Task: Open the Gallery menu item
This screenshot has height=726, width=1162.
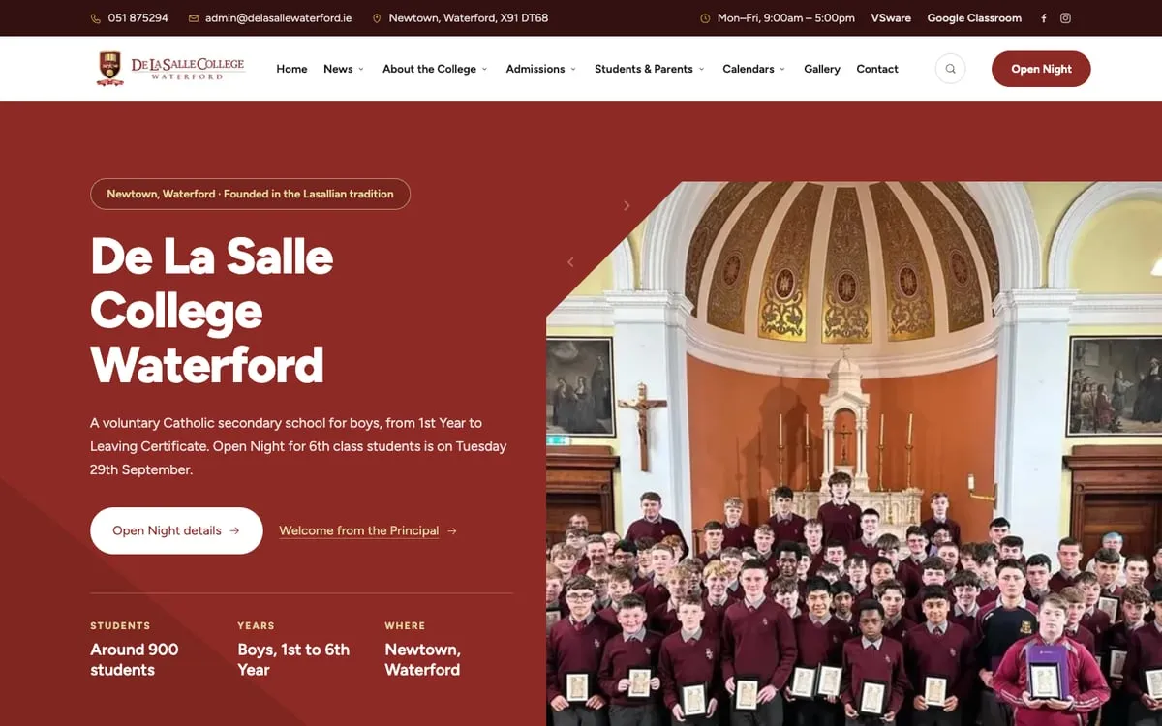Action: (822, 69)
